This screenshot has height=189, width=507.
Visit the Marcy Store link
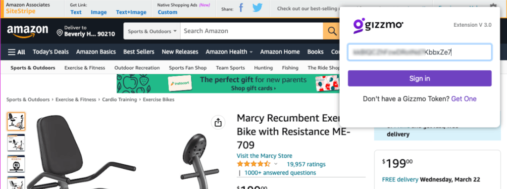264,156
